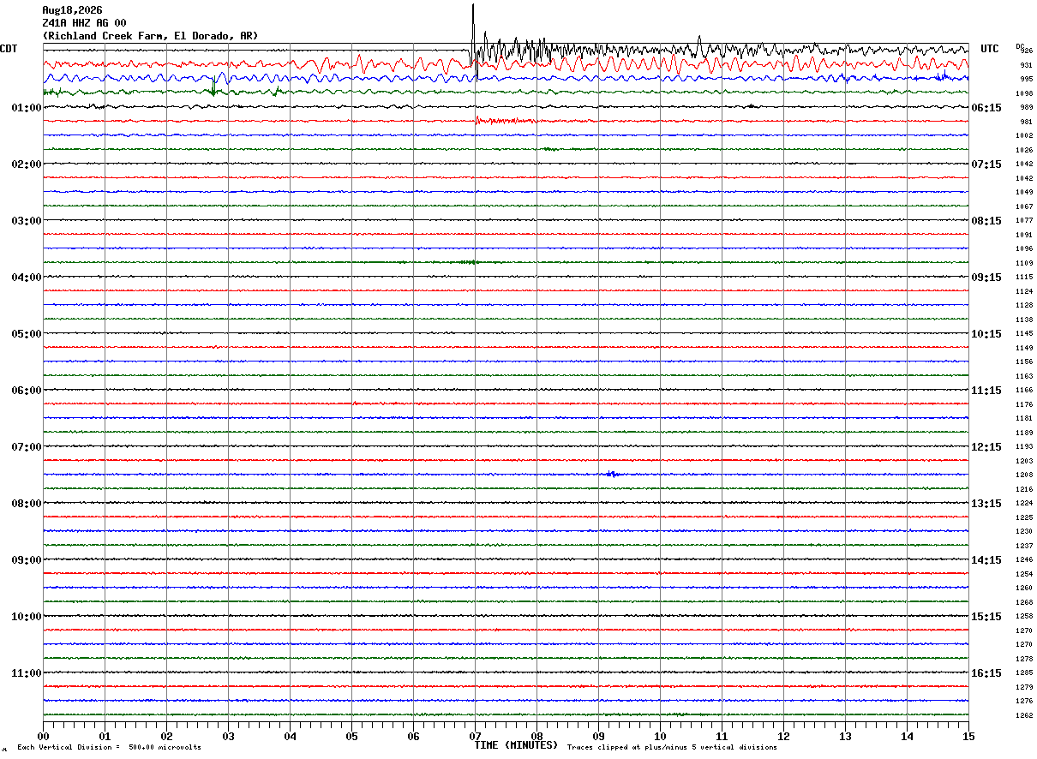Click the "(Richland Creek Farm, El Dorado, AR)" title

click(150, 36)
